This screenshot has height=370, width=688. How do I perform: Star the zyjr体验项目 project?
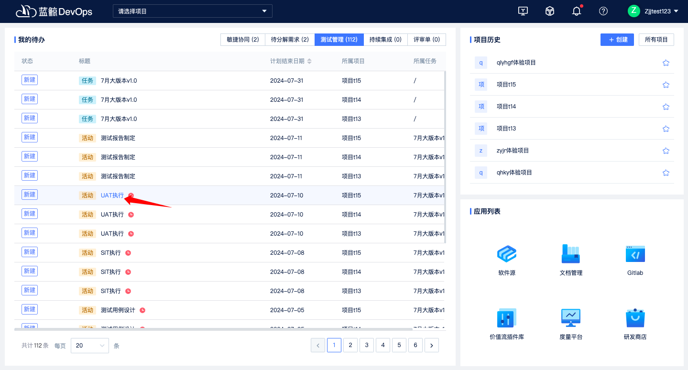coord(666,151)
